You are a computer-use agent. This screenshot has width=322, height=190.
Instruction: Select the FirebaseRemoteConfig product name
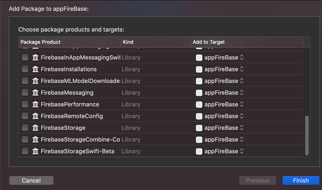click(x=72, y=116)
